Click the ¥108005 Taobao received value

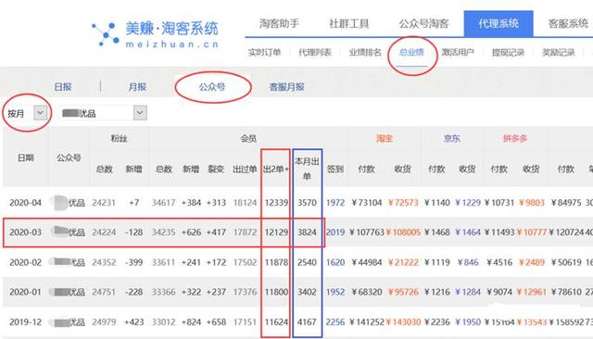click(x=403, y=232)
